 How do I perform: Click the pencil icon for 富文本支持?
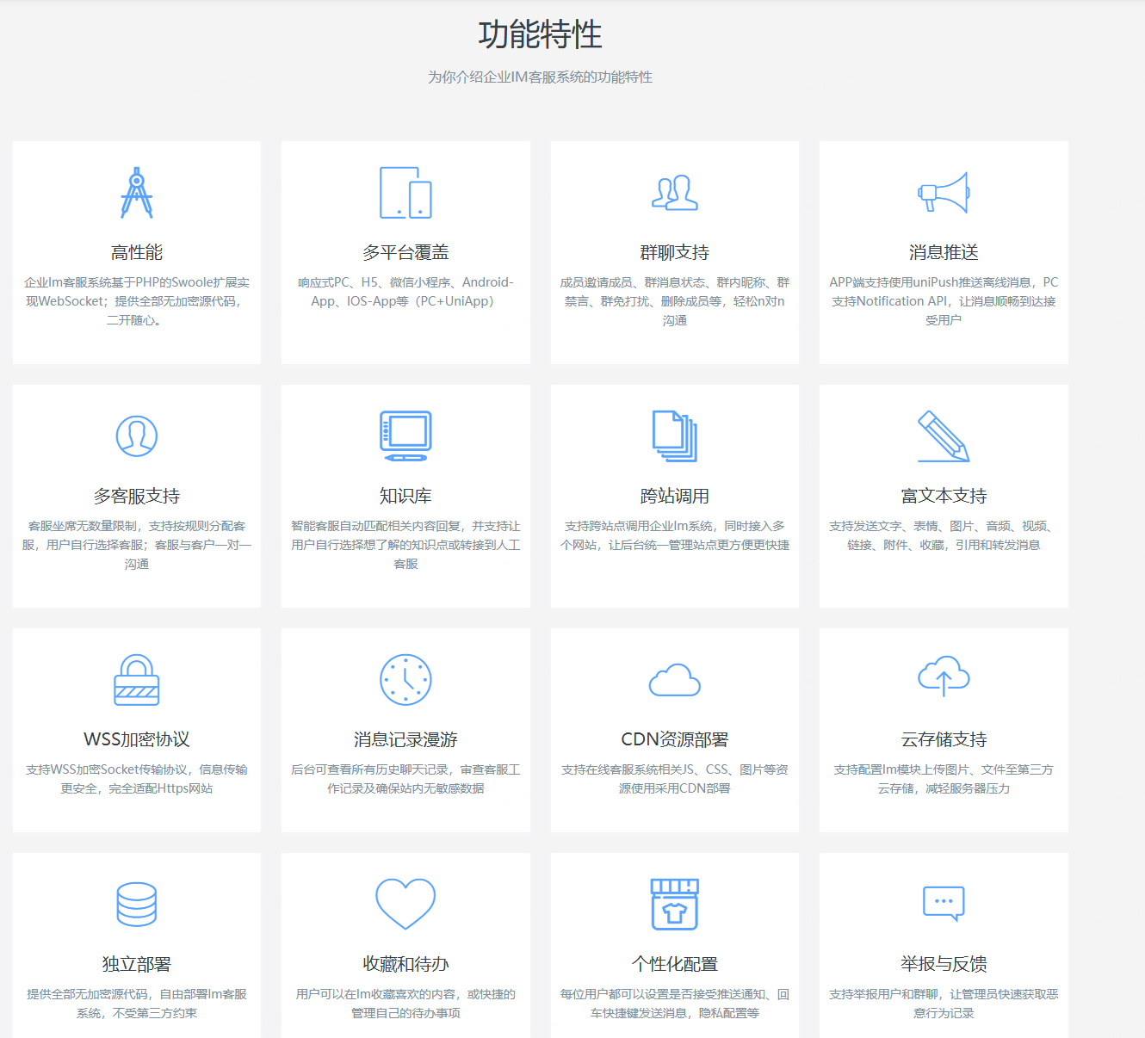(944, 436)
